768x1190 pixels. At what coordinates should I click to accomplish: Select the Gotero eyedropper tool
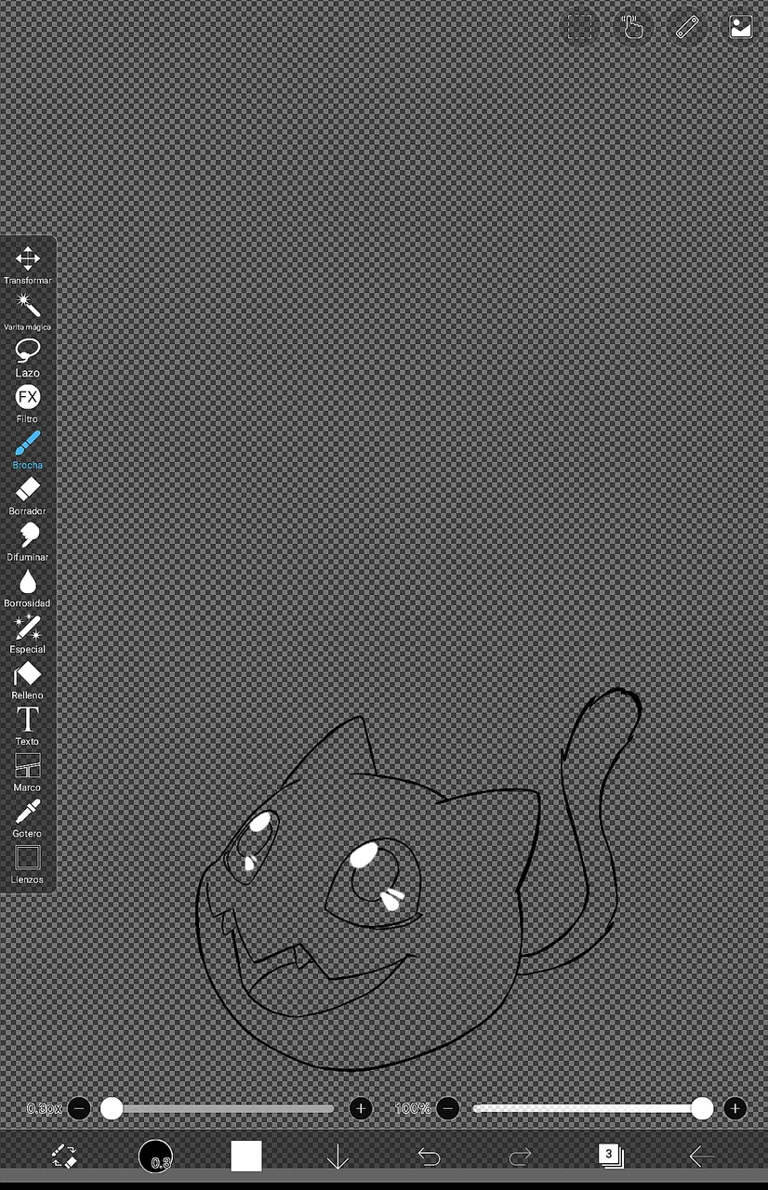pos(28,817)
